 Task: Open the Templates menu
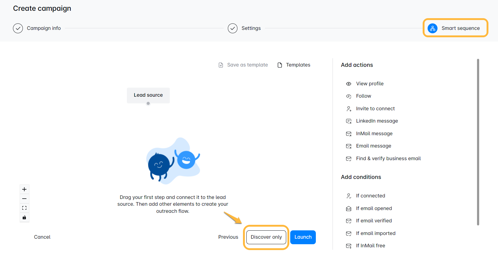point(294,65)
